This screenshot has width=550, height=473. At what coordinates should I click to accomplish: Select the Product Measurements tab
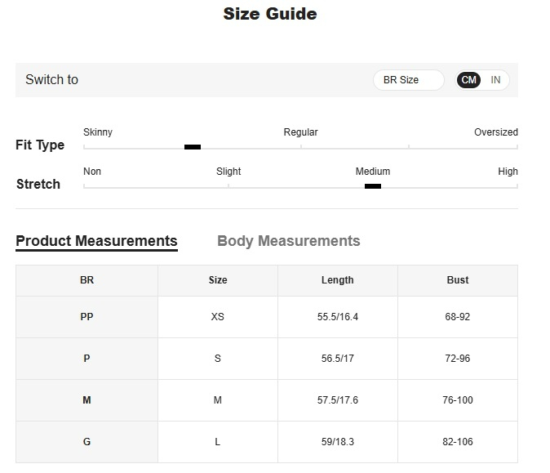click(x=97, y=242)
